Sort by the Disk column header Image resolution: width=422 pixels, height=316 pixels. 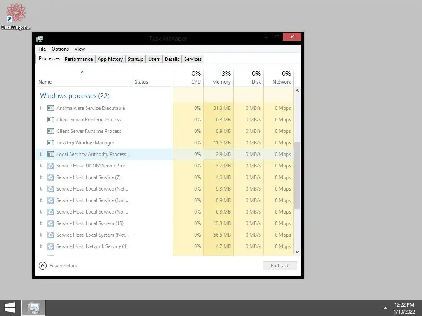coord(249,78)
